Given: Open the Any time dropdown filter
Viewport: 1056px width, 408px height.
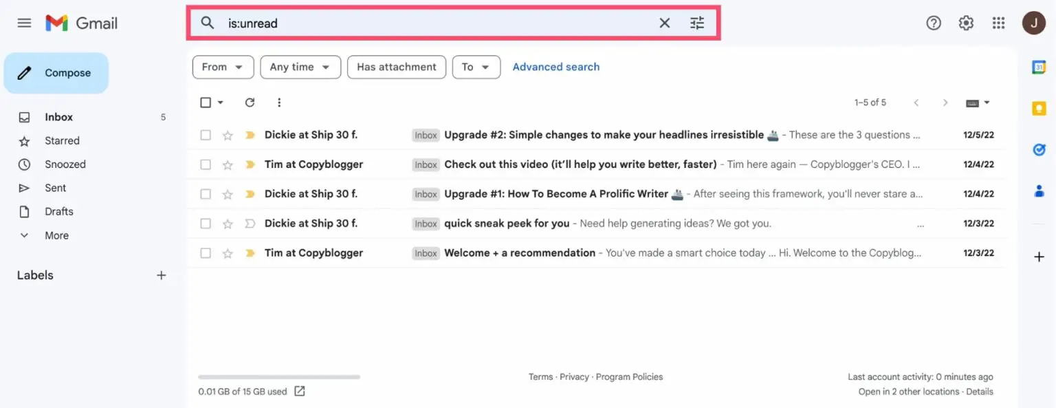Looking at the screenshot, I should pos(300,67).
